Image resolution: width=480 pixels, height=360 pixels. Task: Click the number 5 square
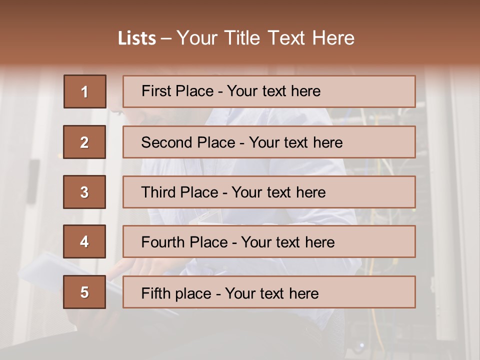(x=84, y=292)
